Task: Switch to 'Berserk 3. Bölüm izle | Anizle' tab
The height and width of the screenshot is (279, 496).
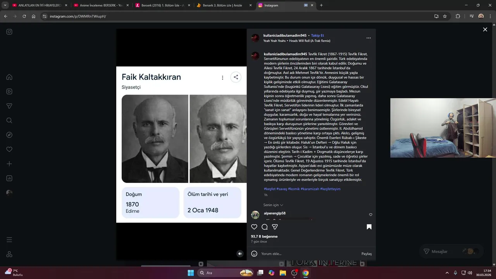Action: (x=224, y=5)
